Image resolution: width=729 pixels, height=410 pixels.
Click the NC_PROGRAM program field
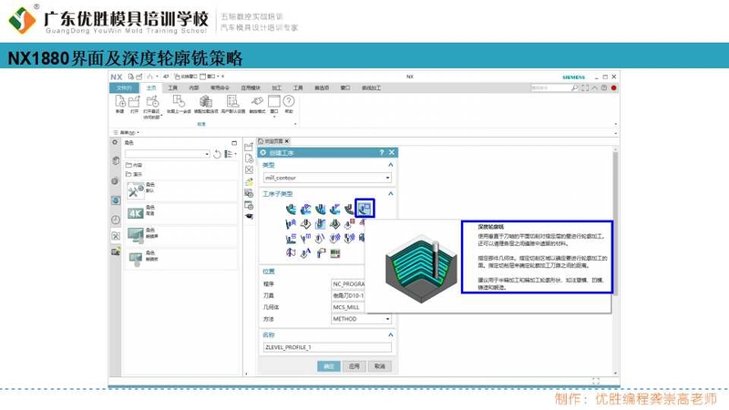pos(348,283)
